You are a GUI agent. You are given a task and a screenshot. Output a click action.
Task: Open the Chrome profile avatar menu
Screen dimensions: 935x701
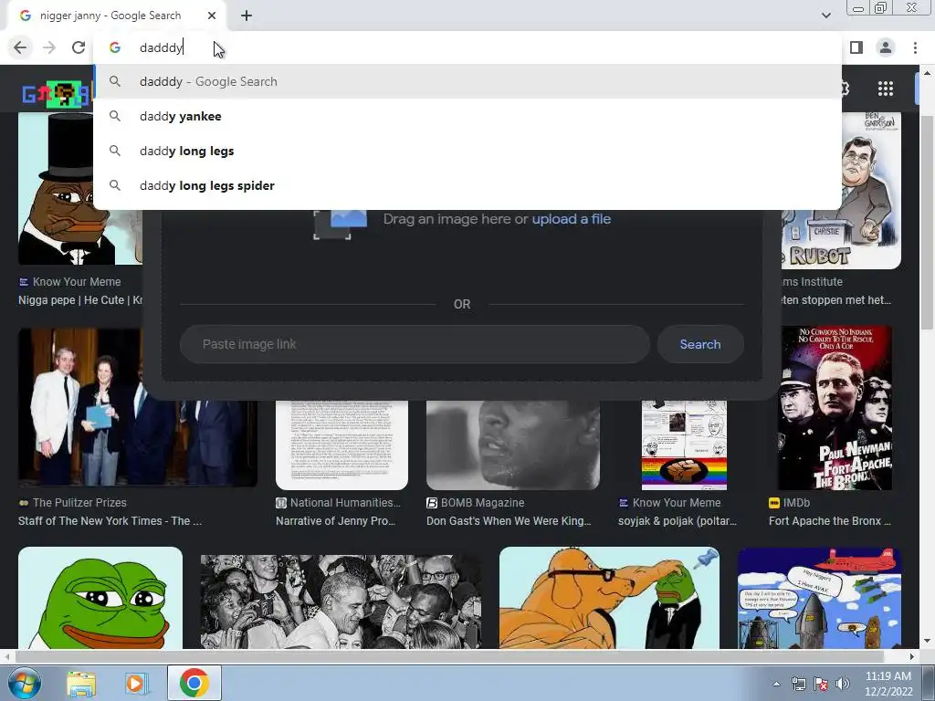coord(886,47)
